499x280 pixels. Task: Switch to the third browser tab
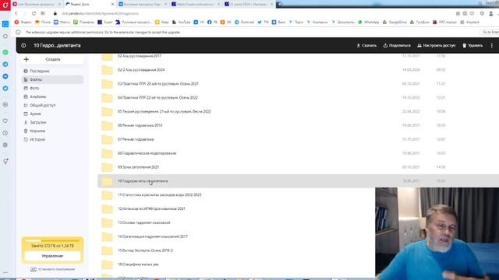tap(143, 4)
